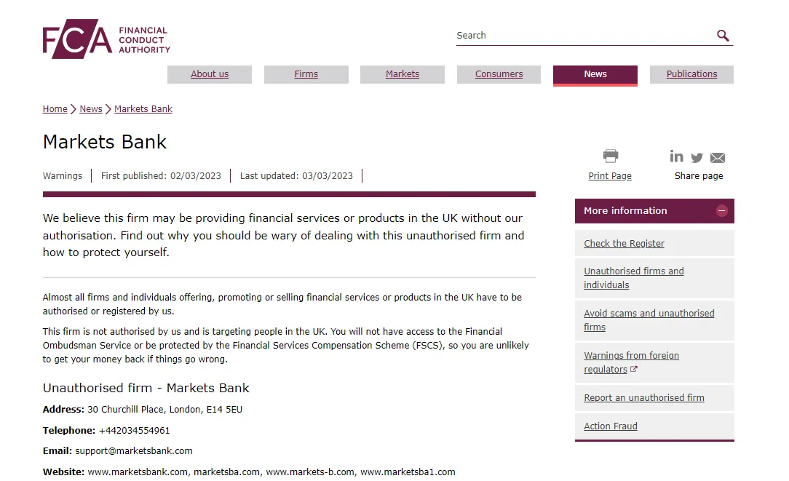Image resolution: width=789 pixels, height=481 pixels.
Task: Open Warnings from foreign regulators link
Action: point(631,362)
